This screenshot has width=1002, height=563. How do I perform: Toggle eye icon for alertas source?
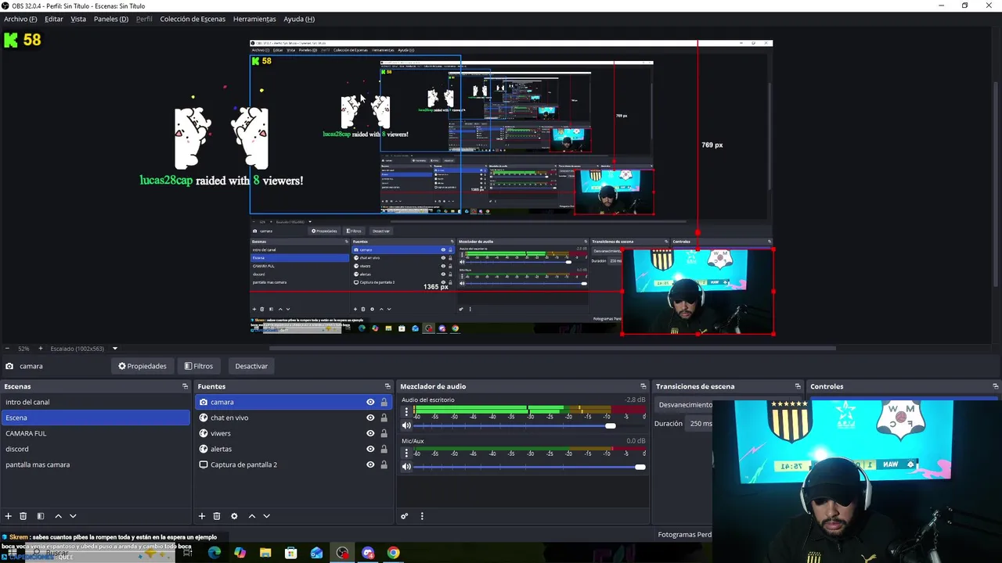[x=370, y=449]
